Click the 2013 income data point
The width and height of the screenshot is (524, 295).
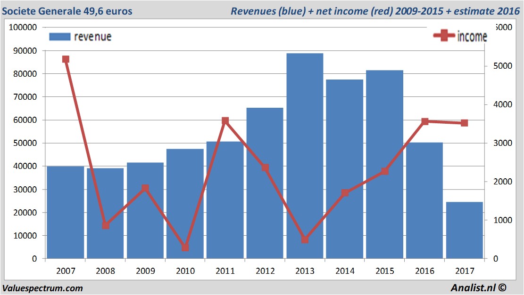[x=305, y=239]
